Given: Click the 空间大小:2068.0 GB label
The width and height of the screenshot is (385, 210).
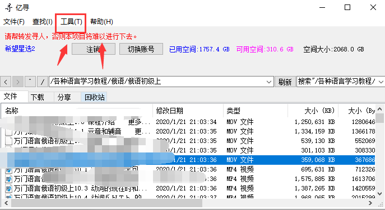Looking at the screenshot, I should (x=333, y=50).
